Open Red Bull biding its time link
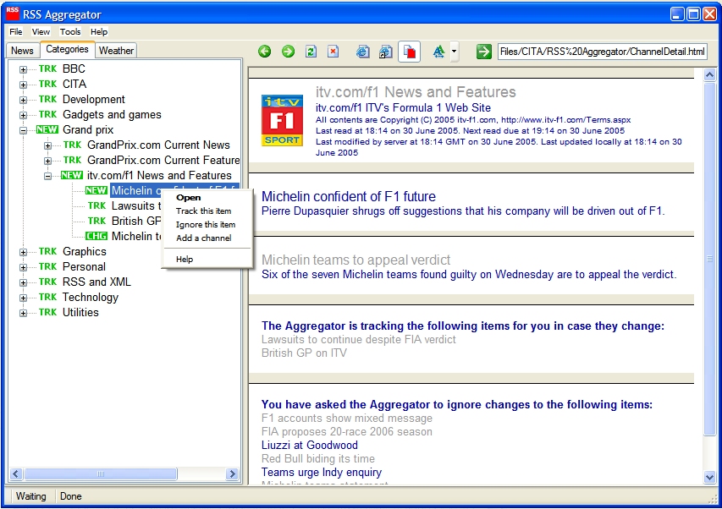The width and height of the screenshot is (722, 509). pyautogui.click(x=318, y=458)
